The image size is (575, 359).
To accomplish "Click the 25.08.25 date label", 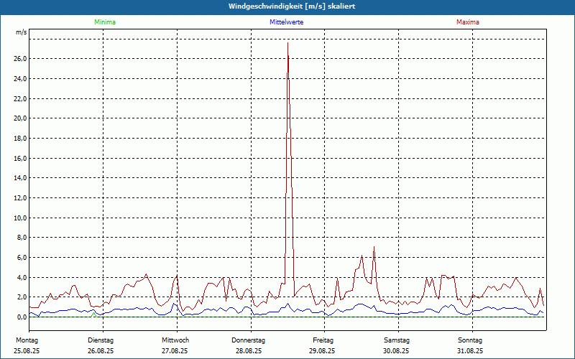I will [27, 351].
